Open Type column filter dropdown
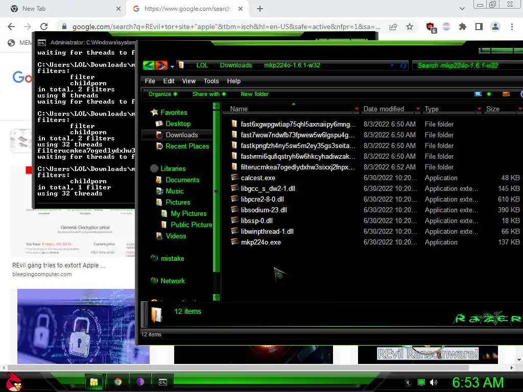Viewport: 523px width, 392px height. 479,109
